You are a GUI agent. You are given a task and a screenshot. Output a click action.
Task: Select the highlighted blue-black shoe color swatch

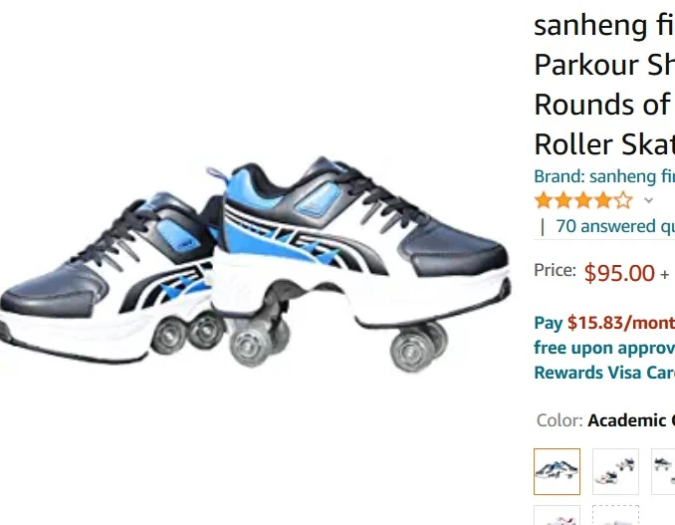(x=558, y=471)
